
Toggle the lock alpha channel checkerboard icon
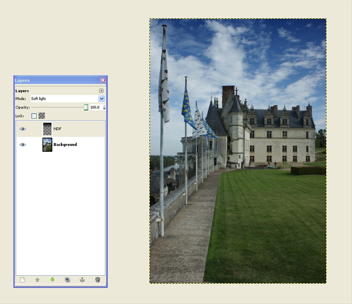(42, 116)
